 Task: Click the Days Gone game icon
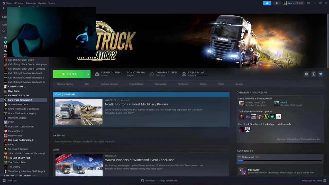[6, 91]
